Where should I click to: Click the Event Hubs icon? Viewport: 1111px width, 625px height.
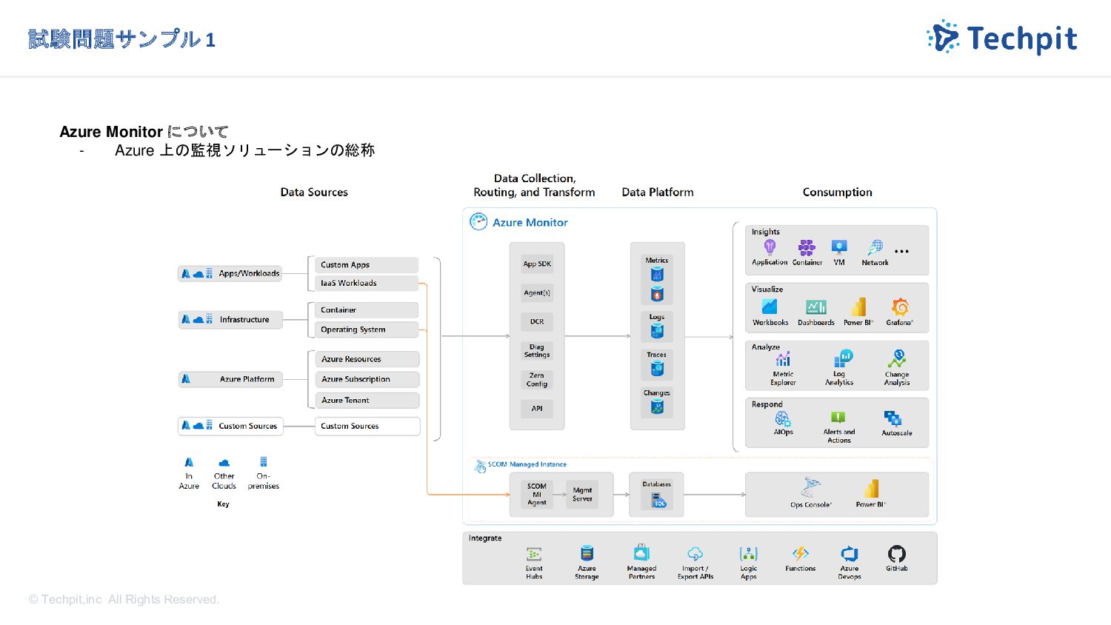534,554
